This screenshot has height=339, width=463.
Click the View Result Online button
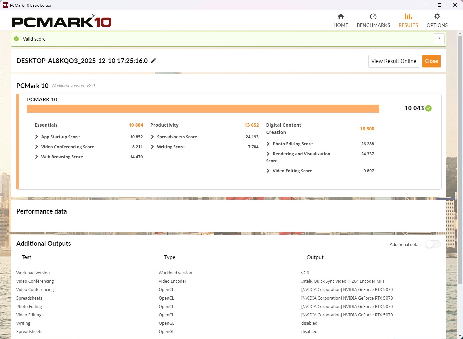point(394,61)
